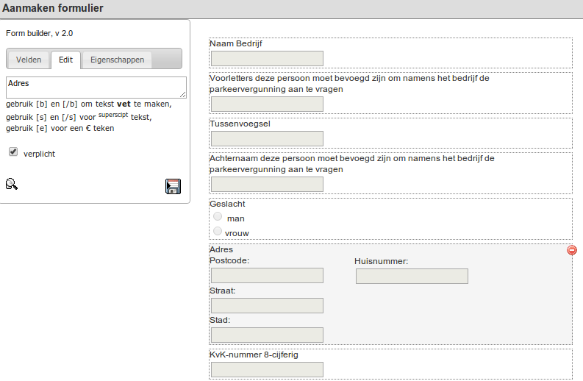Click the KvK-nummer input field
The image size is (583, 381).
pyautogui.click(x=267, y=370)
